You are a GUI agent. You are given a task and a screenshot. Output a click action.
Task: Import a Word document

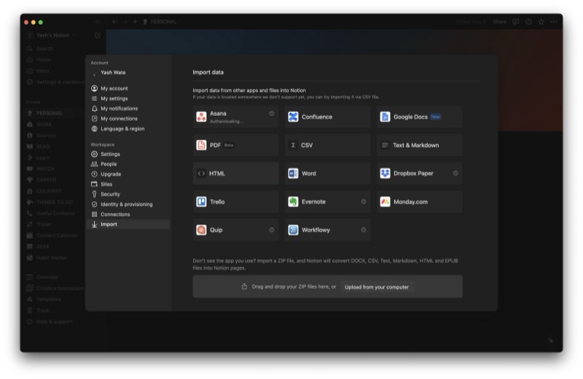(x=327, y=173)
